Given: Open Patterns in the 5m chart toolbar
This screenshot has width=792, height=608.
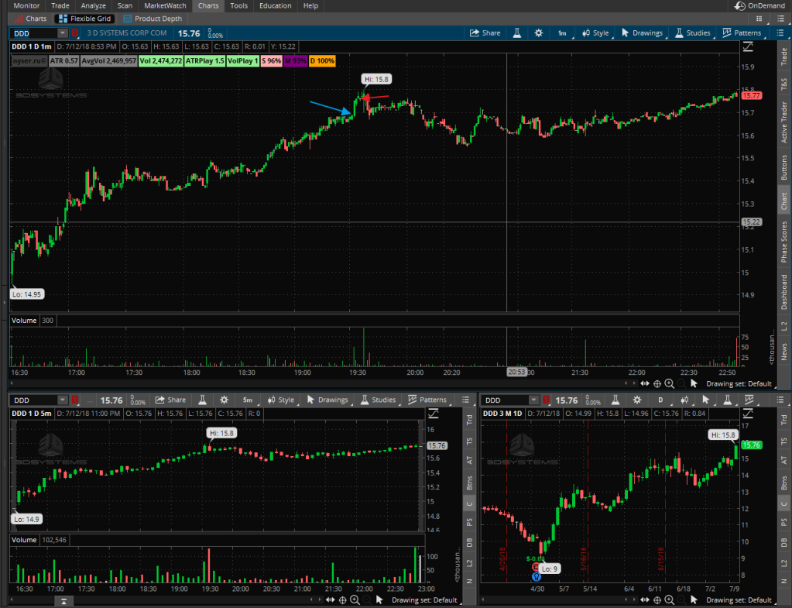Looking at the screenshot, I should click(x=427, y=400).
